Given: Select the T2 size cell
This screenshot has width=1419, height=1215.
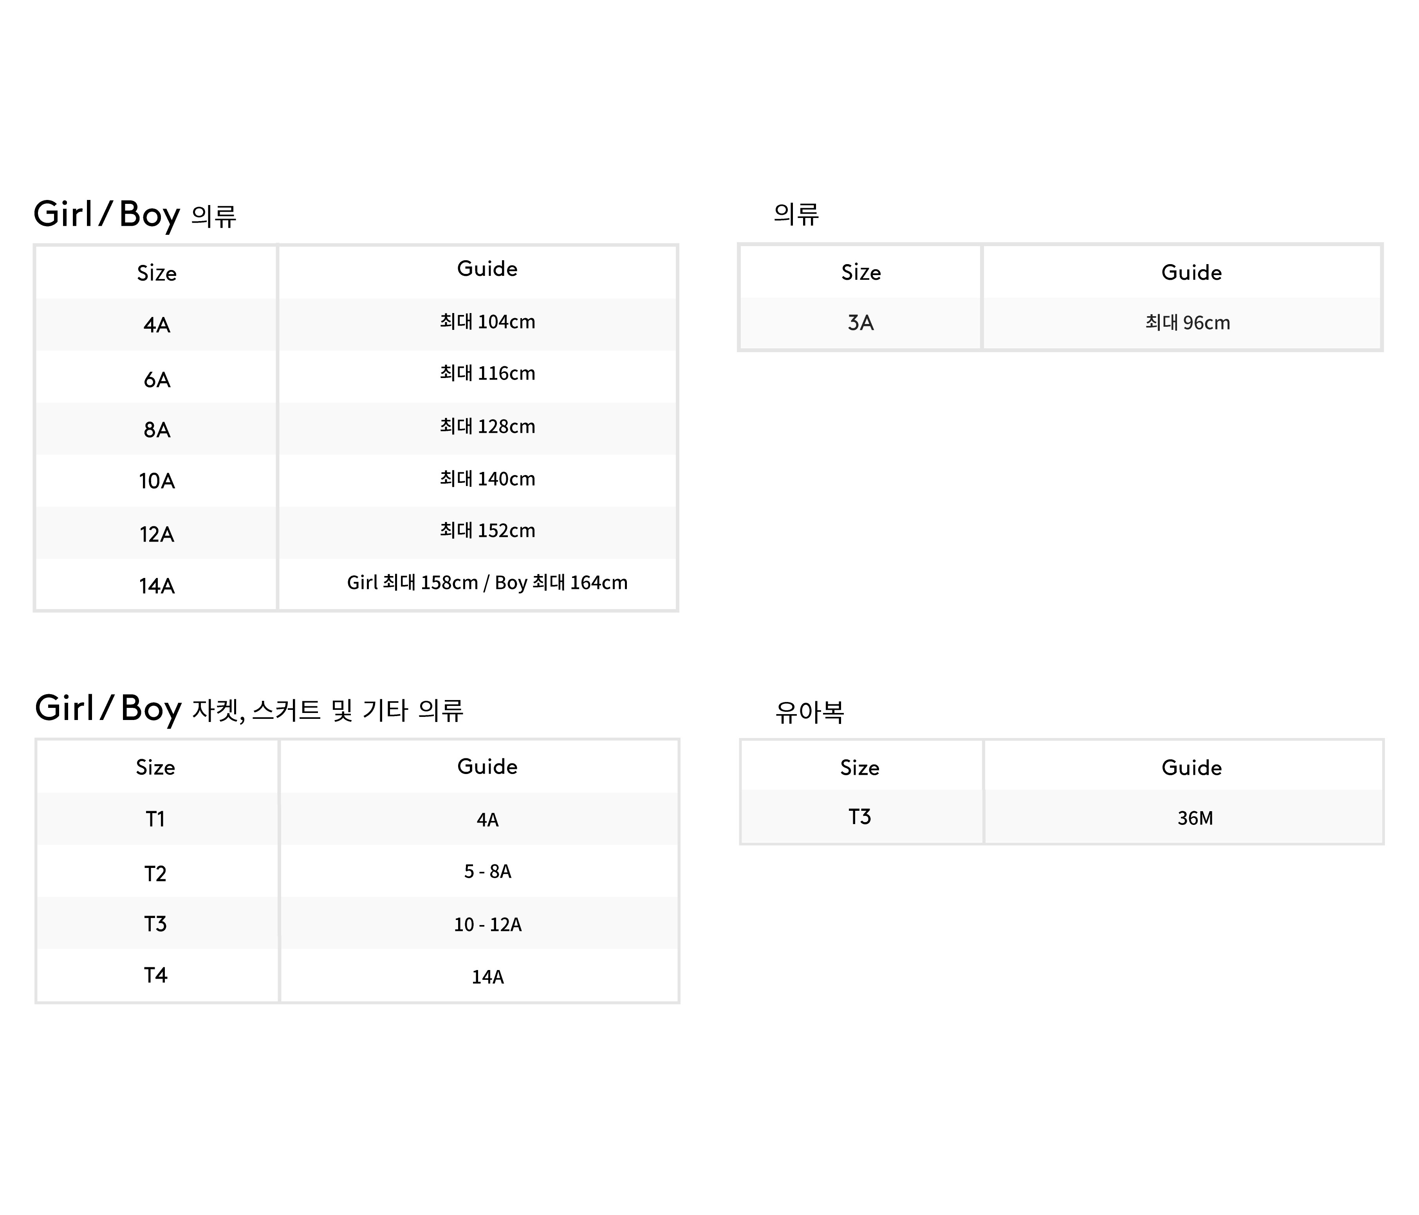Looking at the screenshot, I should pos(155,873).
